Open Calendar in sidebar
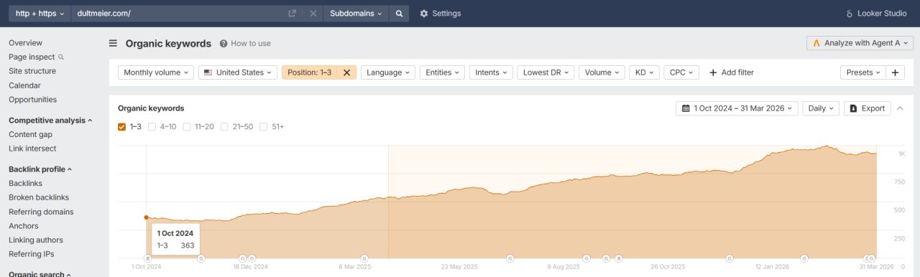 (x=24, y=85)
